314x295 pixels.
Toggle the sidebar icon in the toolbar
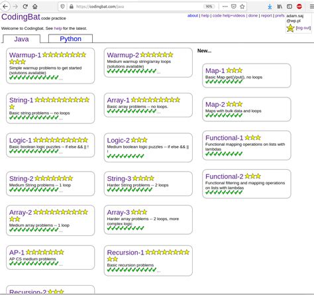pos(289,7)
